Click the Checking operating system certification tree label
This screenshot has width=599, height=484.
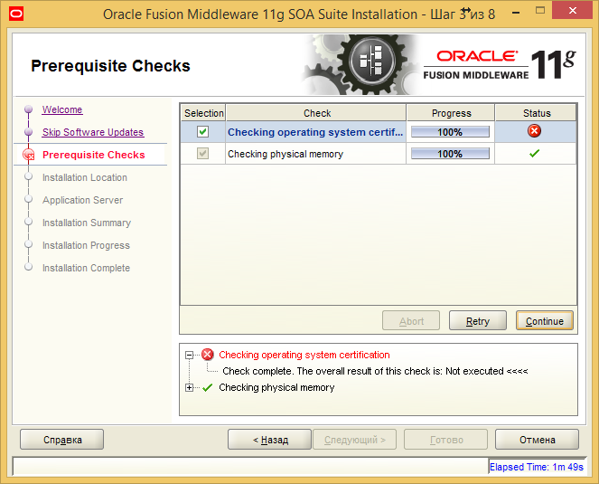coord(304,355)
